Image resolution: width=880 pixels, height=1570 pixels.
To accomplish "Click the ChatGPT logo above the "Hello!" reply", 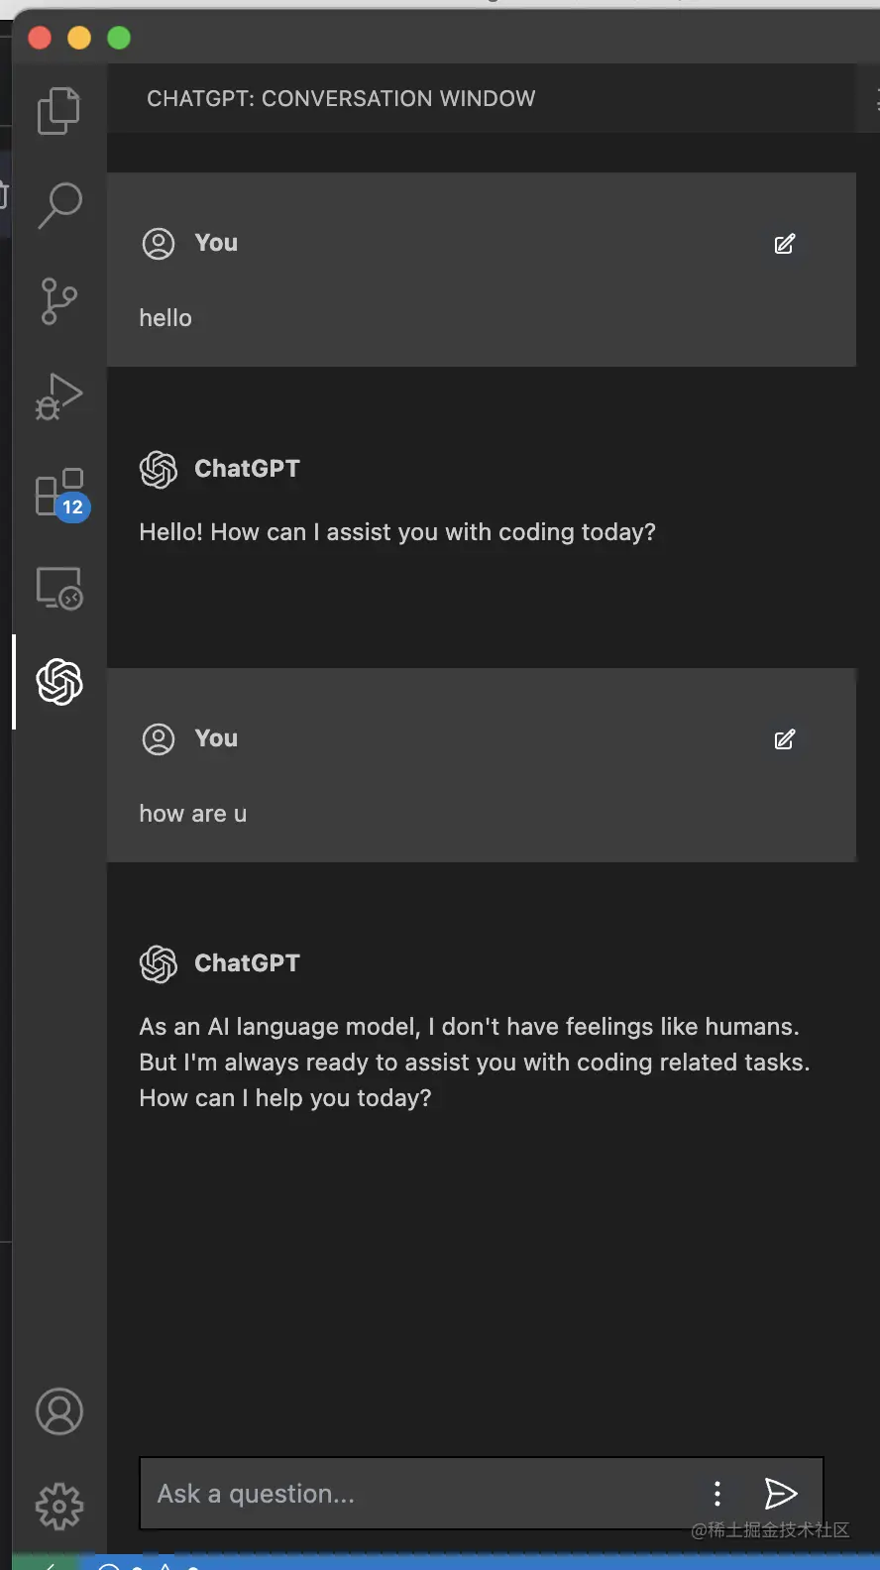I will click(x=159, y=469).
